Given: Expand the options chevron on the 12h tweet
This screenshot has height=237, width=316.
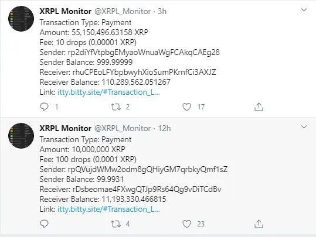Looking at the screenshot, I should pyautogui.click(x=304, y=127).
